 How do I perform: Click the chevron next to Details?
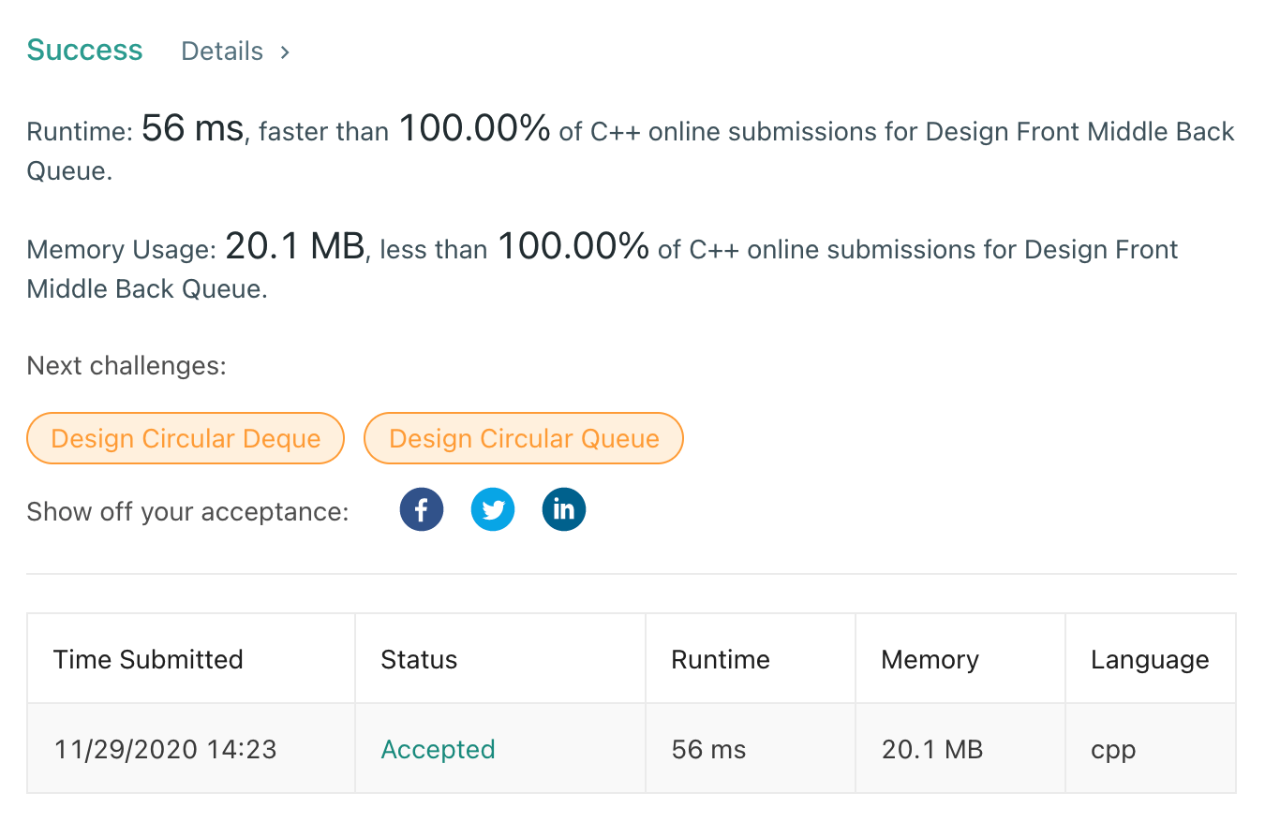[284, 52]
